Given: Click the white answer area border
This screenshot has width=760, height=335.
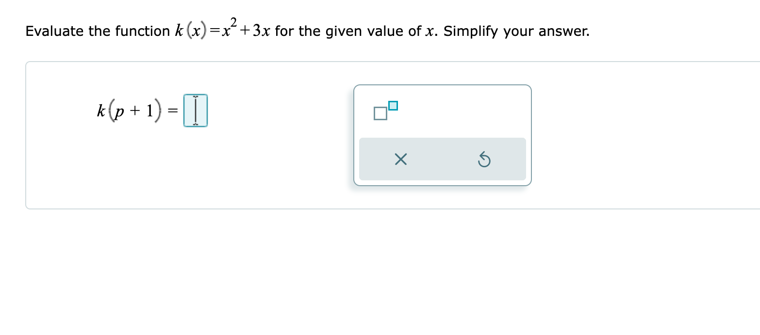Looking at the screenshot, I should click(27, 136).
